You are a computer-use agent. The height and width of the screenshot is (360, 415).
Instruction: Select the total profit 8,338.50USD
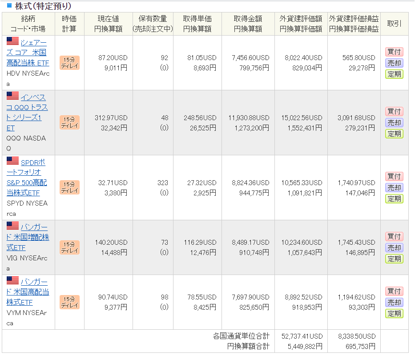click(357, 336)
